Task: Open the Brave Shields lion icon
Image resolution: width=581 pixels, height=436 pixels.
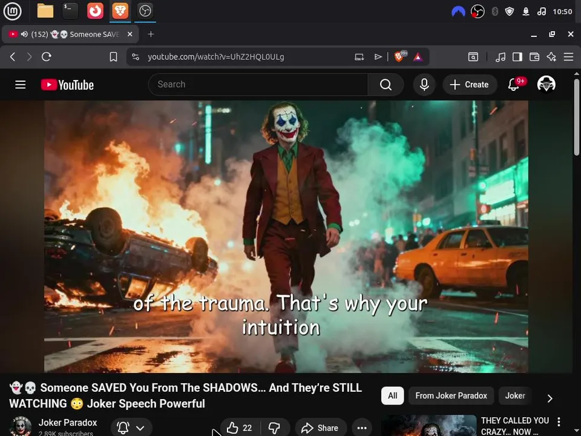Action: point(400,56)
